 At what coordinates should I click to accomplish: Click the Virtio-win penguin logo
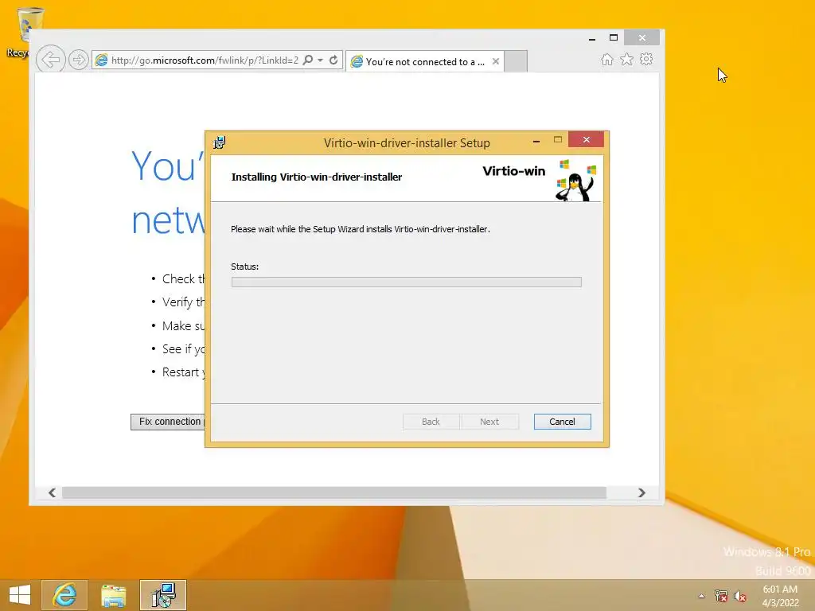point(575,181)
